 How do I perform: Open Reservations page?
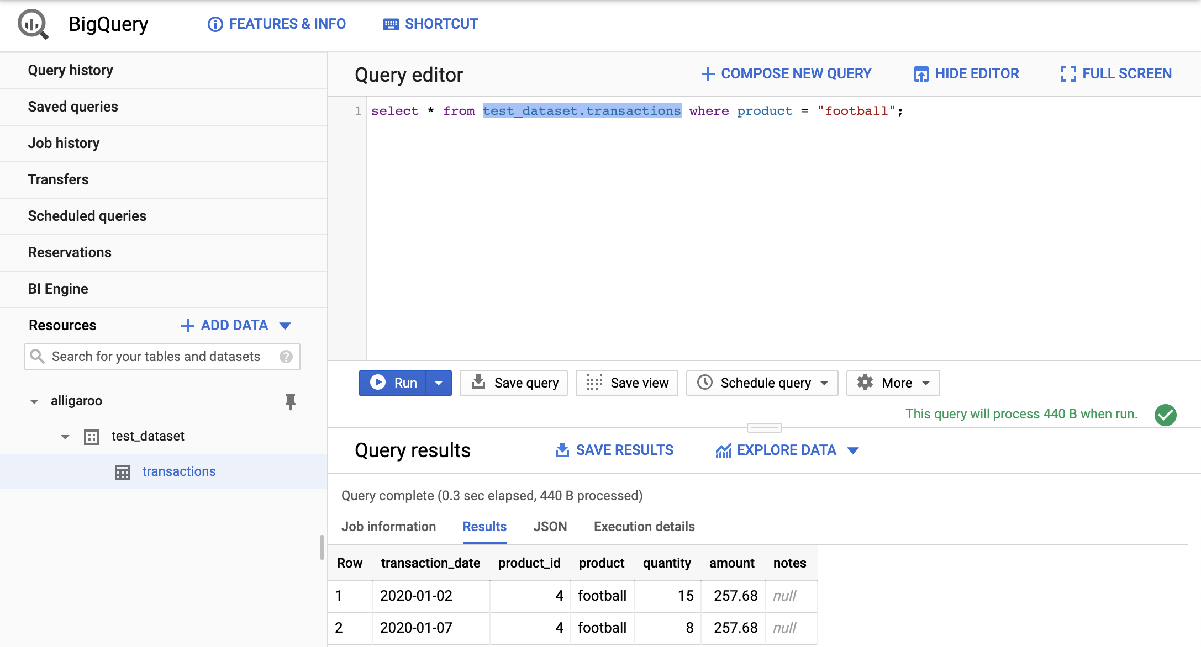coord(164,252)
